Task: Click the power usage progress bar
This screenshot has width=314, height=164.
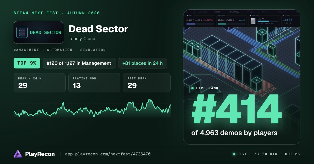Action: point(200,24)
